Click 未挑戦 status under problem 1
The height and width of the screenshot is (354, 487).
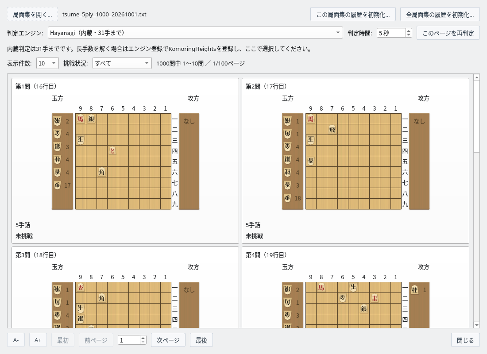24,236
